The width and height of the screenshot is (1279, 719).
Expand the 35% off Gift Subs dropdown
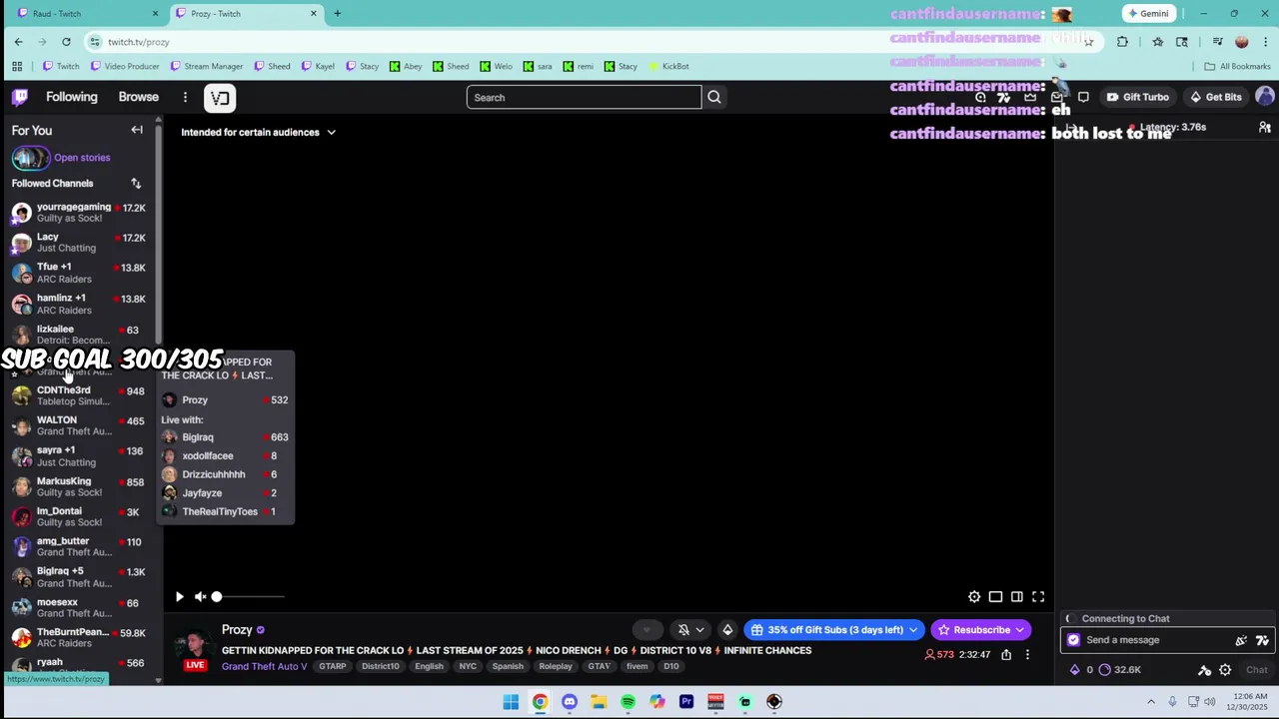click(913, 630)
